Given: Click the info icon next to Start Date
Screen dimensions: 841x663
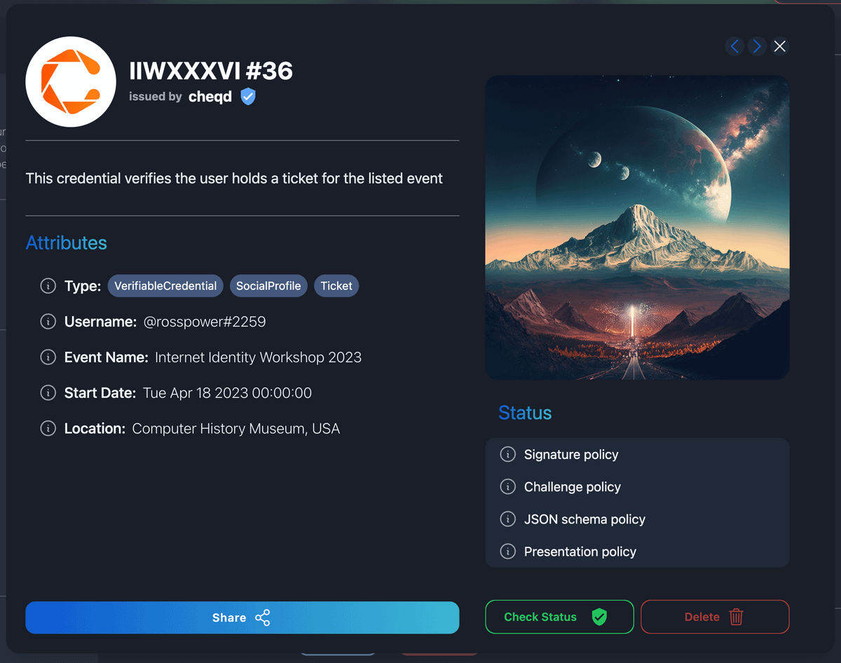Looking at the screenshot, I should 48,393.
